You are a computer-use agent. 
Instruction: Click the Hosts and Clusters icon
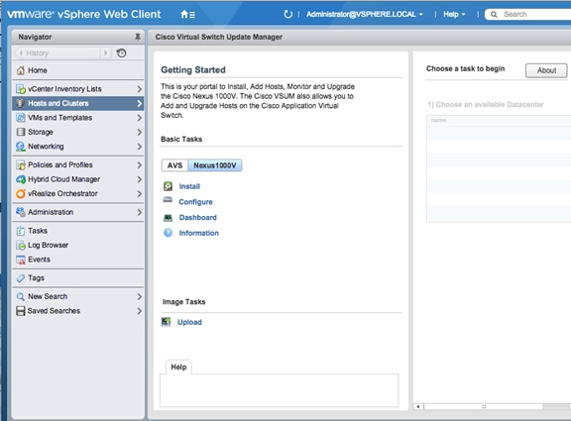[21, 103]
